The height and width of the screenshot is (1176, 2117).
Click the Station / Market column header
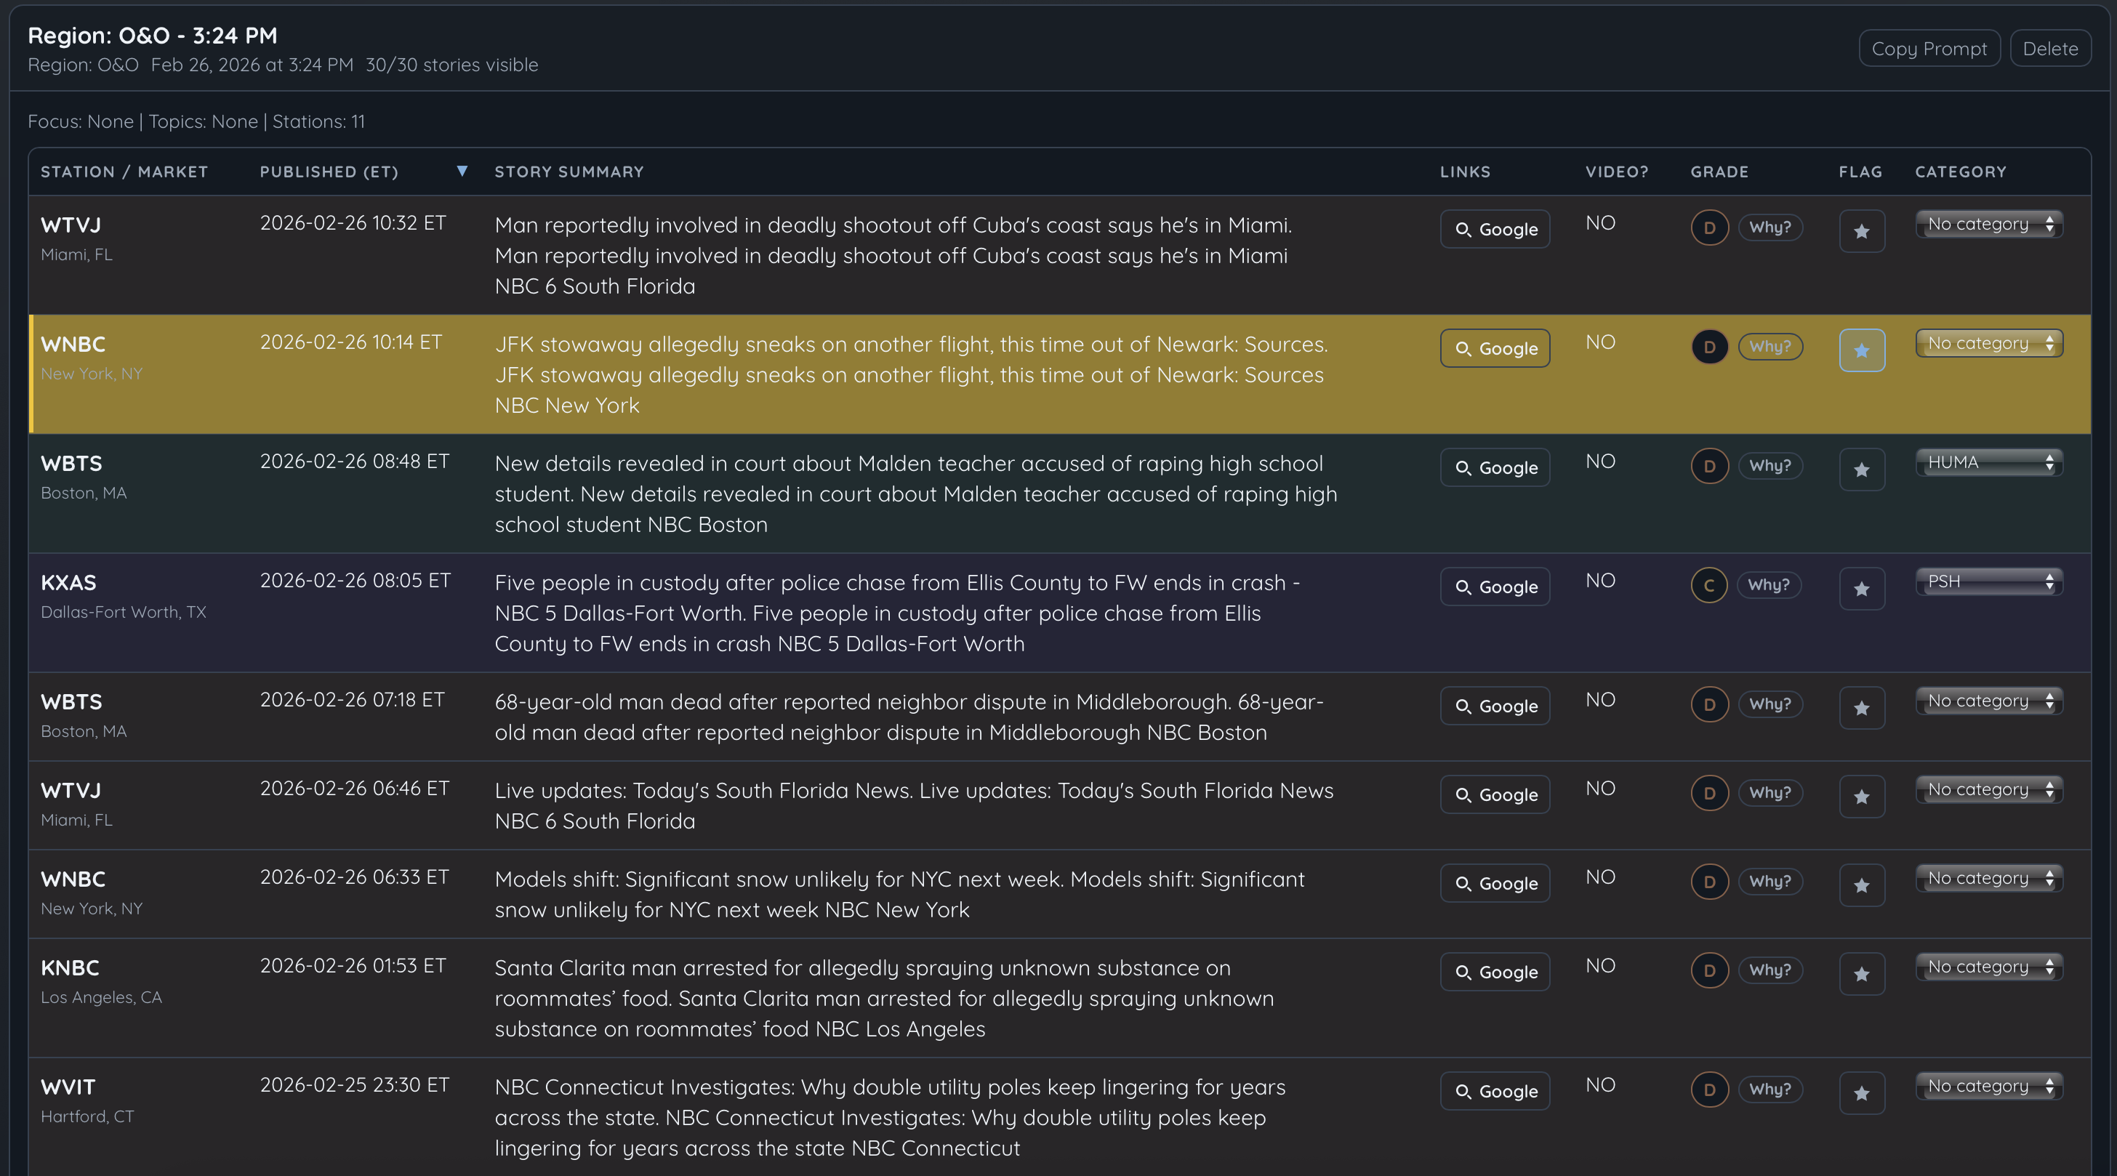point(124,172)
